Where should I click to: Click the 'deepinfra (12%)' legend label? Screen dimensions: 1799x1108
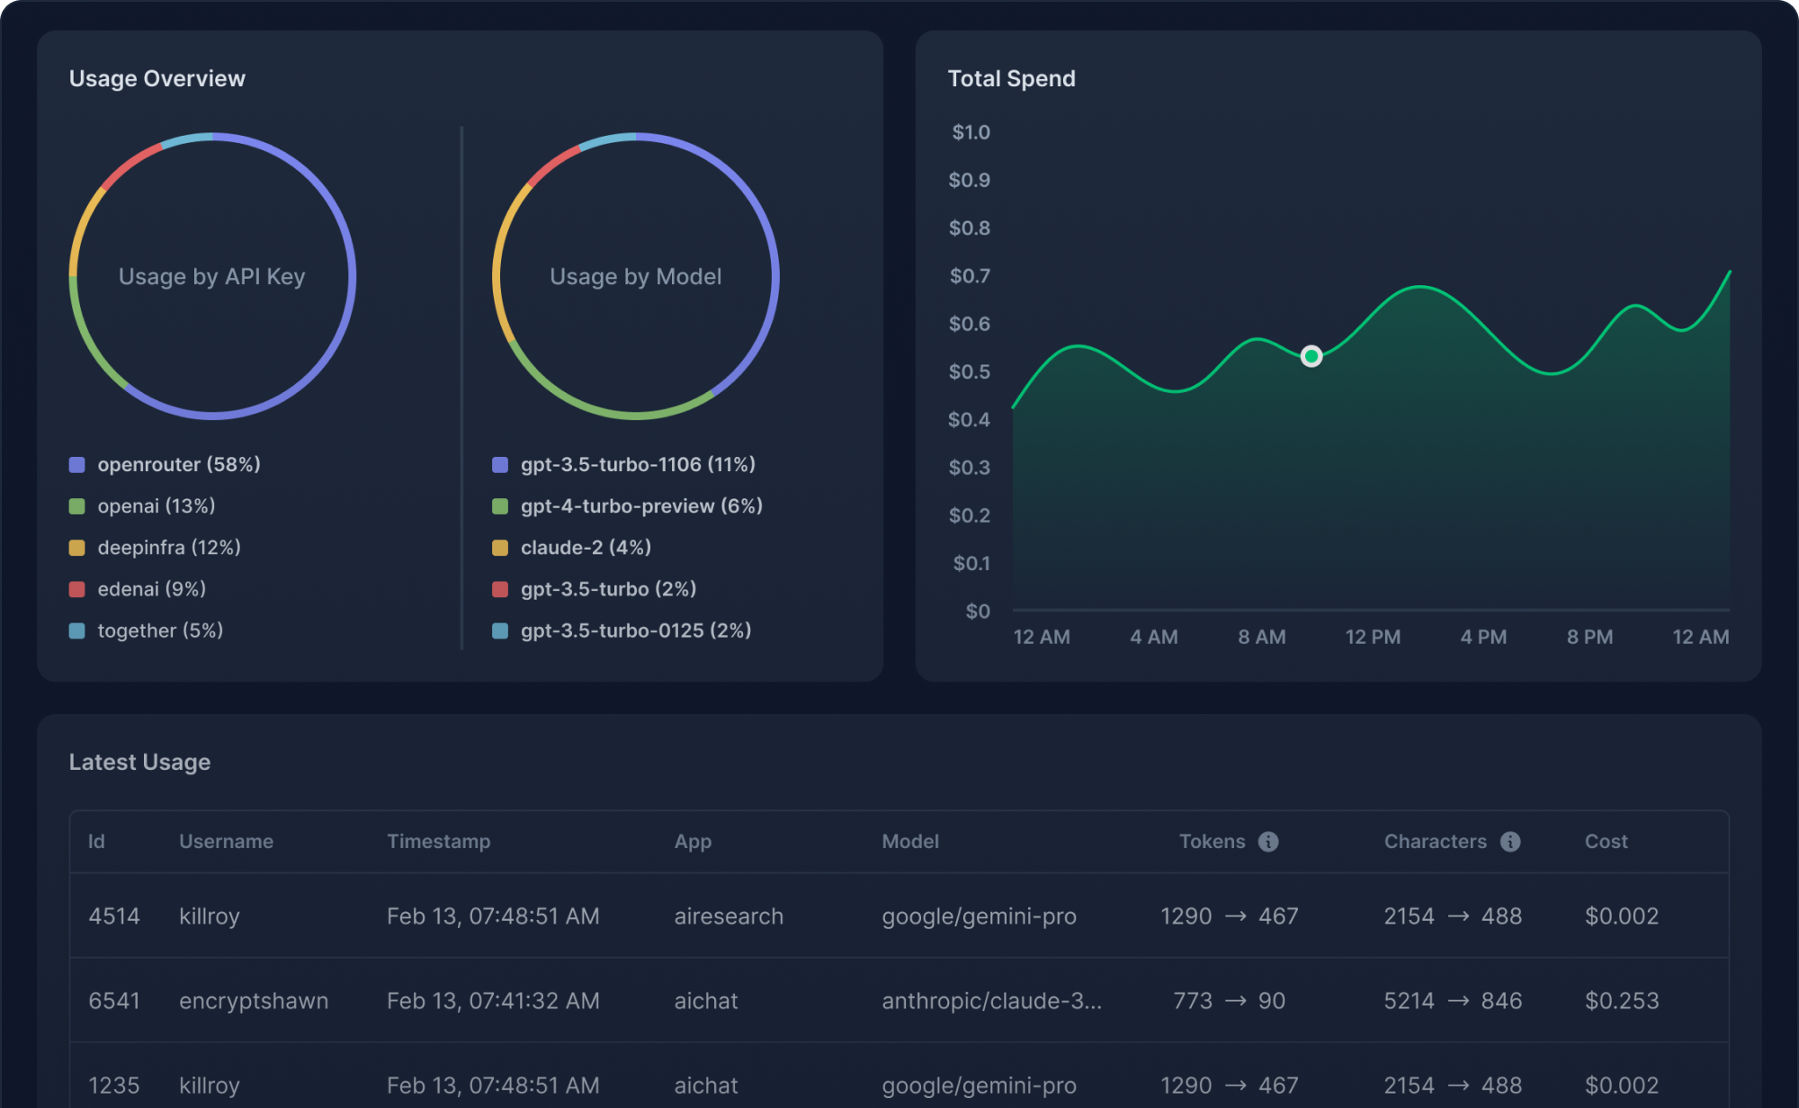(169, 548)
